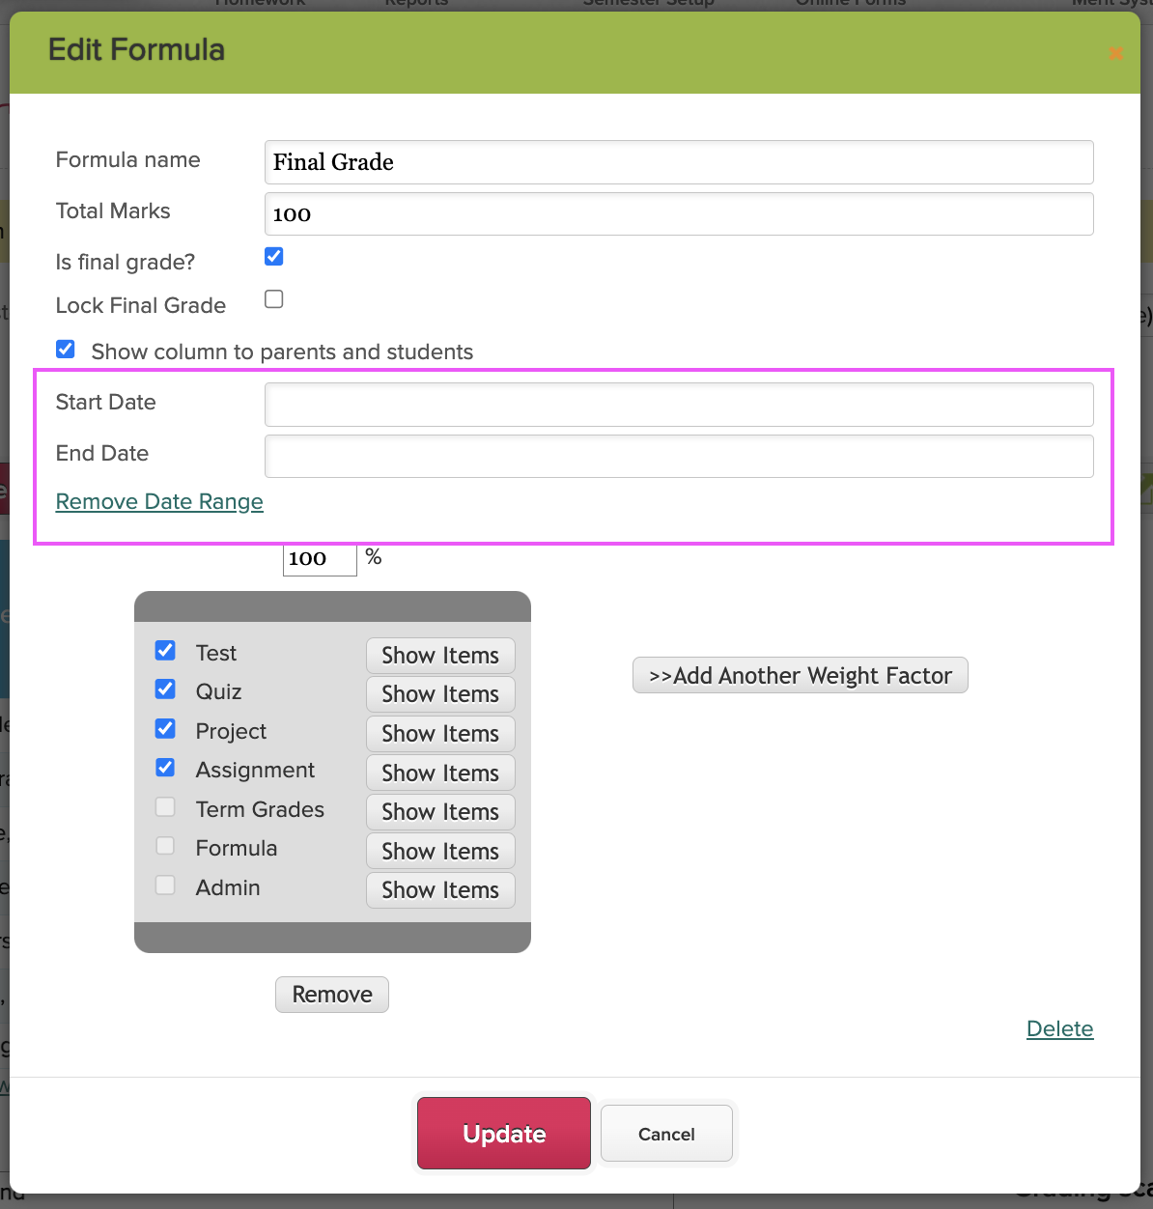Show Items for the Formula category
This screenshot has width=1153, height=1209.
tap(440, 852)
